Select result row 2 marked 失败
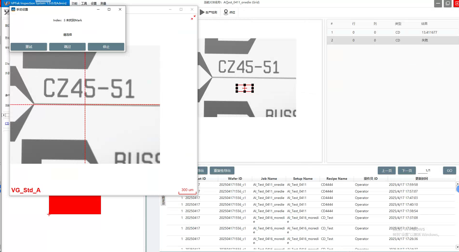The image size is (459, 252). (x=393, y=40)
